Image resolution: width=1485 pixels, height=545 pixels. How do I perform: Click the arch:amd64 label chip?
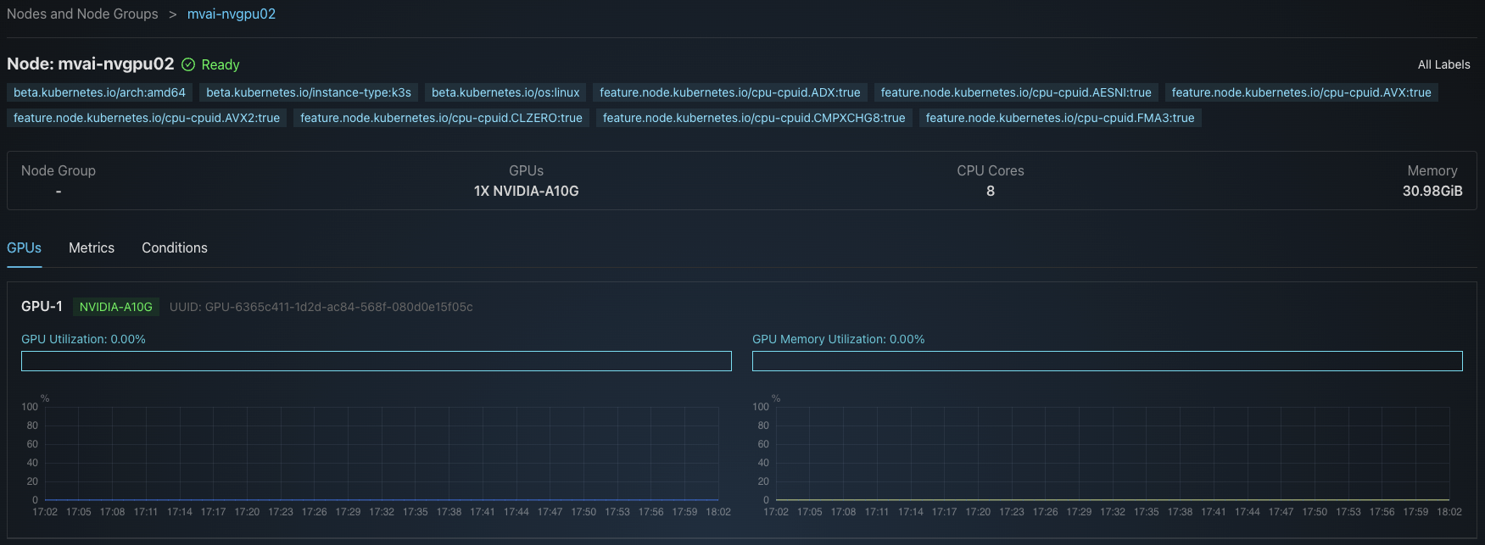[x=99, y=92]
